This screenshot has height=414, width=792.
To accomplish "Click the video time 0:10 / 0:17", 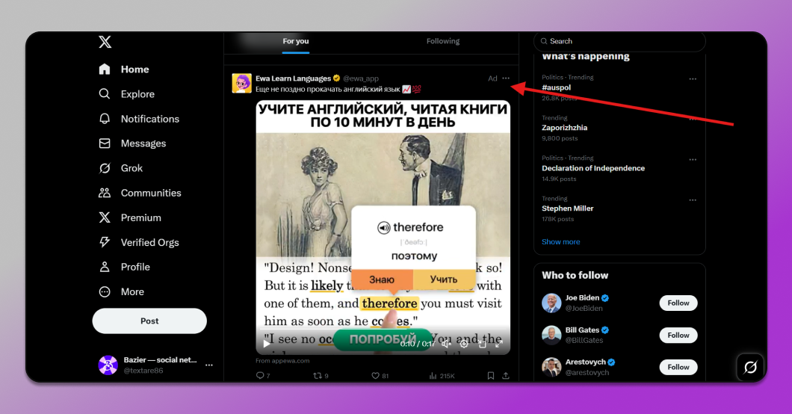I will [x=418, y=344].
